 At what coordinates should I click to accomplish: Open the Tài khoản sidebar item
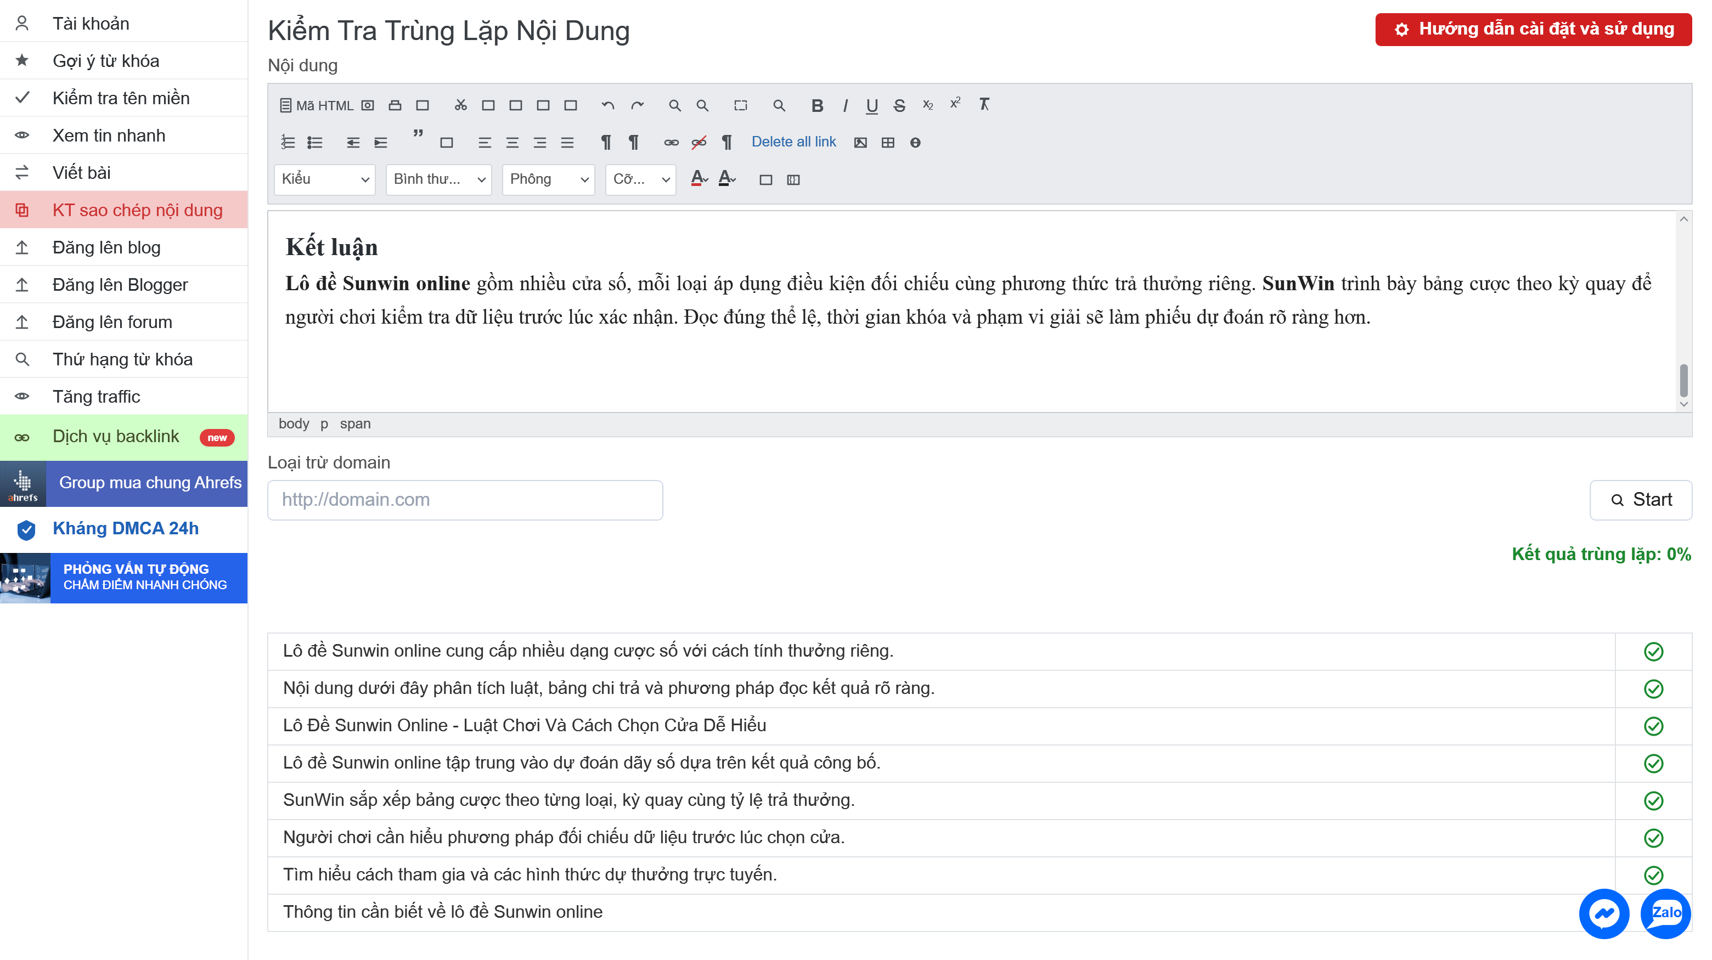tap(123, 23)
